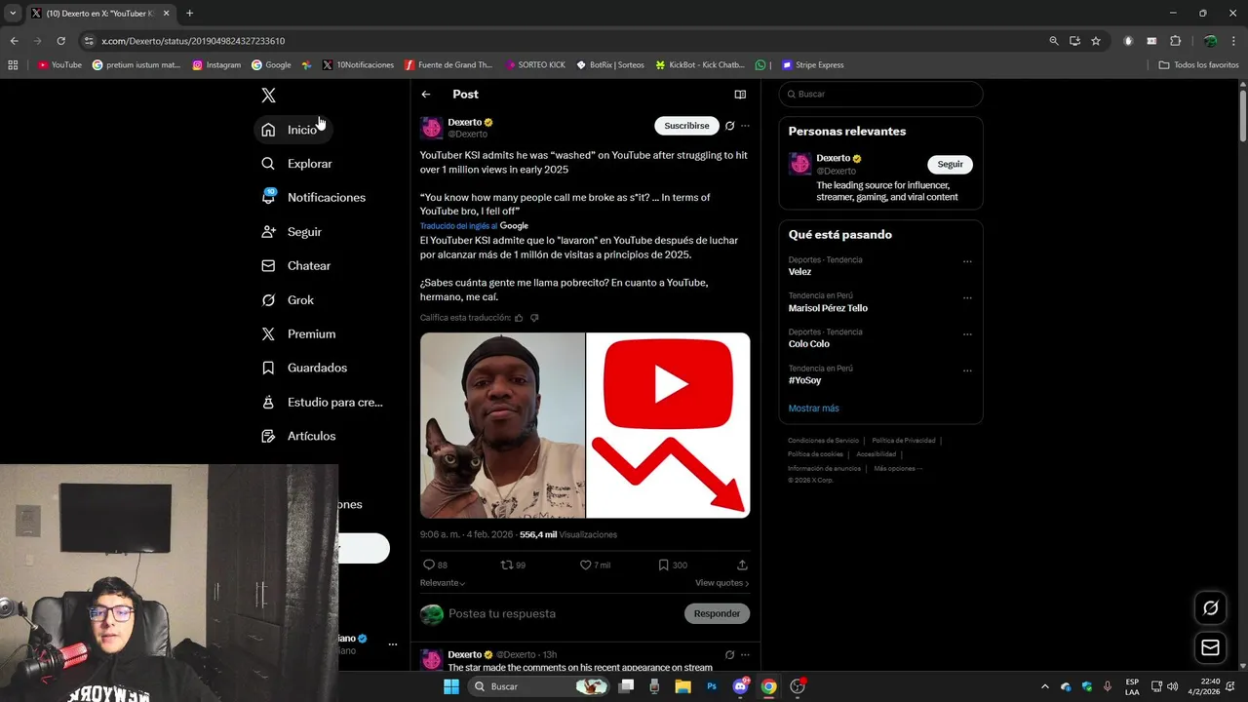This screenshot has width=1248, height=702.
Task: Open Dexerto's profile avatar on post
Action: pos(431,129)
